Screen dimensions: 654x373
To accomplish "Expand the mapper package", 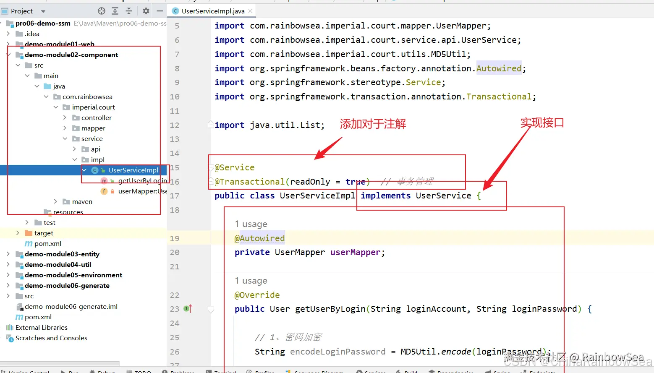I will [x=65, y=128].
